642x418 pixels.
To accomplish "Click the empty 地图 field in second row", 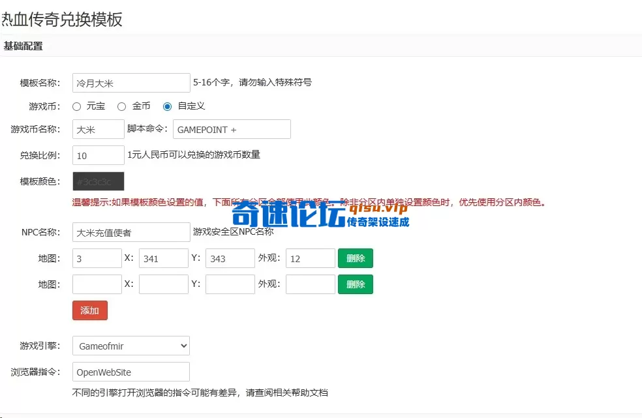I will point(97,284).
